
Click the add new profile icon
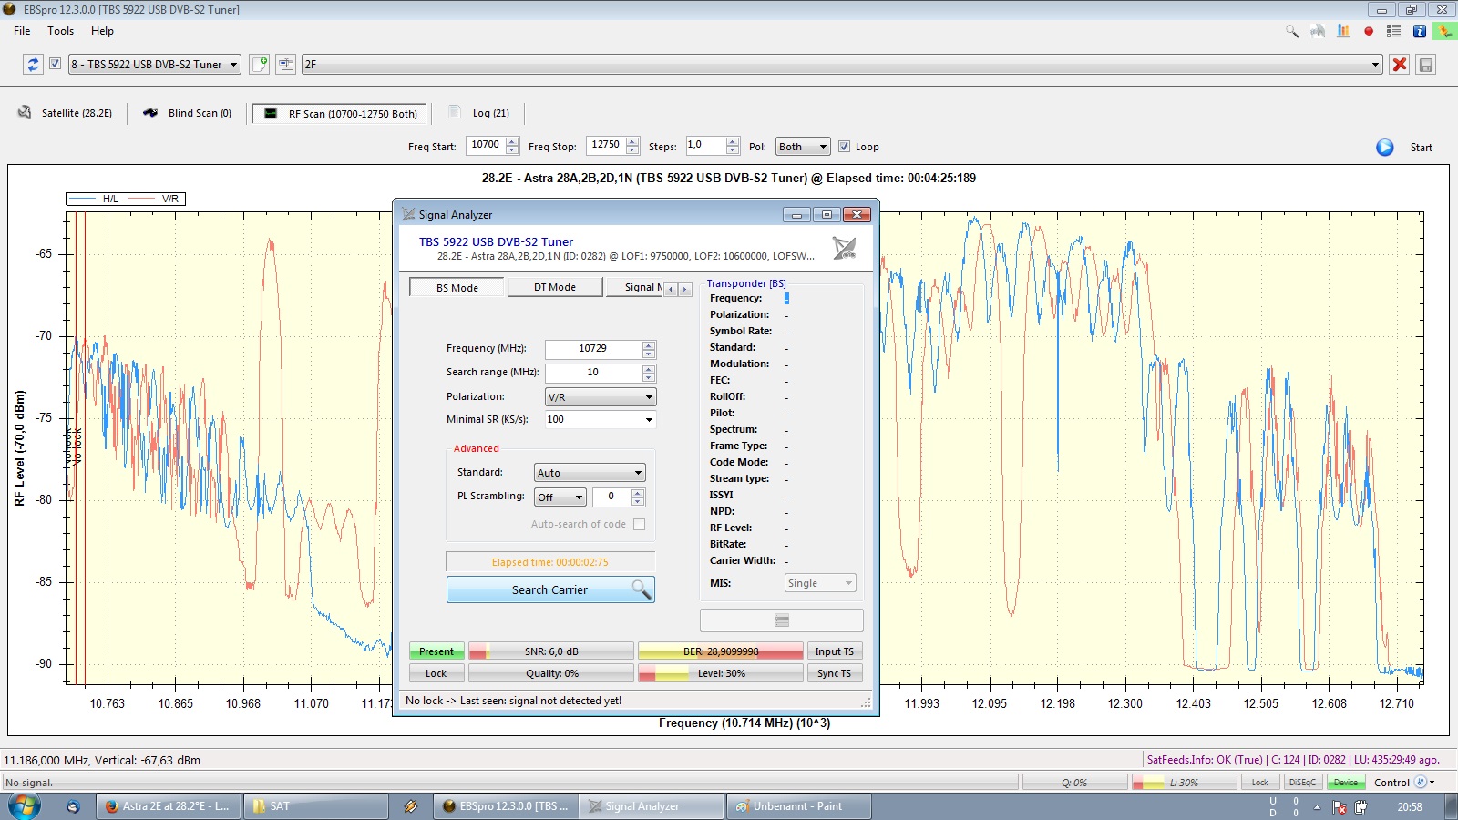[x=260, y=65]
